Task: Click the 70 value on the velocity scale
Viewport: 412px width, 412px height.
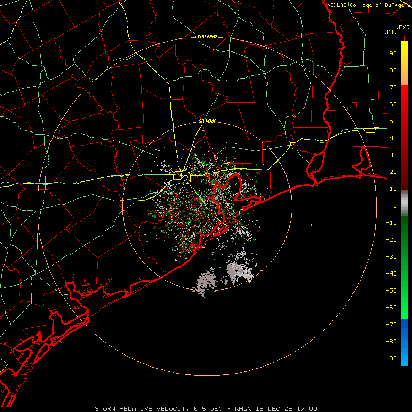Action: click(x=393, y=87)
